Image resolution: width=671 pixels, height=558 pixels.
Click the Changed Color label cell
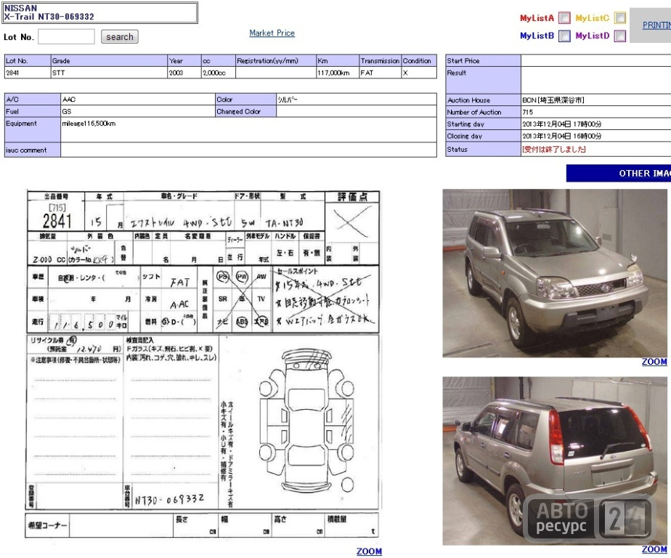246,111
